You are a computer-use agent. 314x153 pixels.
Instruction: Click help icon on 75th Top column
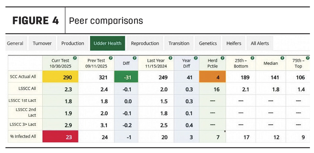click(308, 58)
